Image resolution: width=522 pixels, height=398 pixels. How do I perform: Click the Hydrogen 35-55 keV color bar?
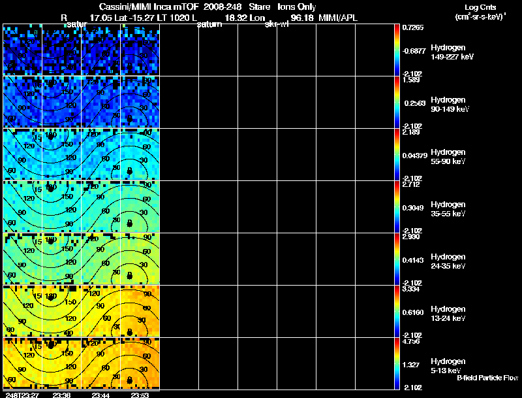(397, 207)
